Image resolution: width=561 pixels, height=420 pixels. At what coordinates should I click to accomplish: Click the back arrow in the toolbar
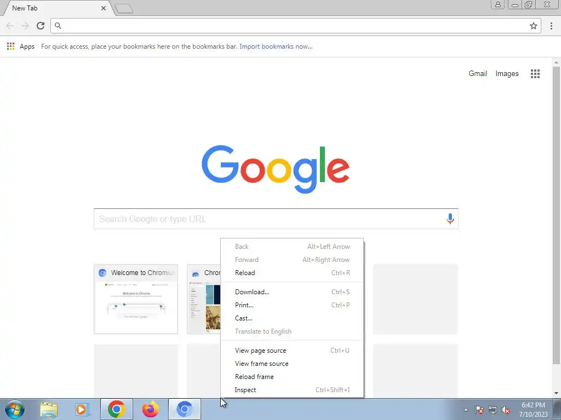tap(10, 25)
